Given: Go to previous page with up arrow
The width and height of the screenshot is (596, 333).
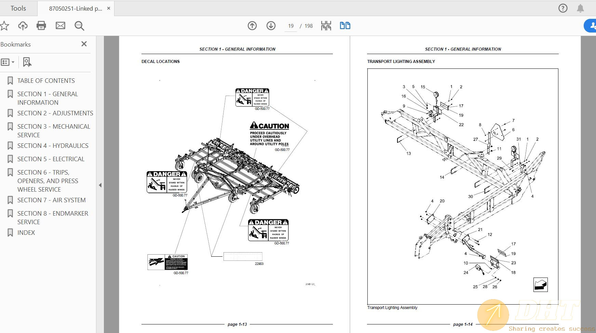Looking at the screenshot, I should [252, 25].
